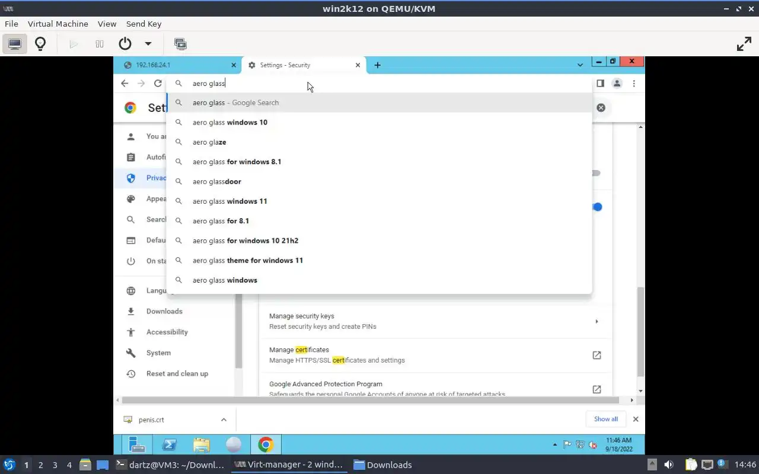The image size is (759, 474).
Task: Click the settings sidebar scrollbar thumb
Action: tap(238, 331)
